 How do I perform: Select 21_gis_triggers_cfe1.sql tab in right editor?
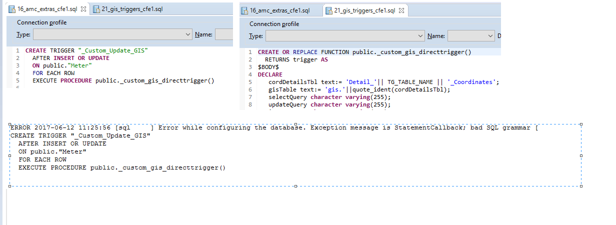[365, 10]
